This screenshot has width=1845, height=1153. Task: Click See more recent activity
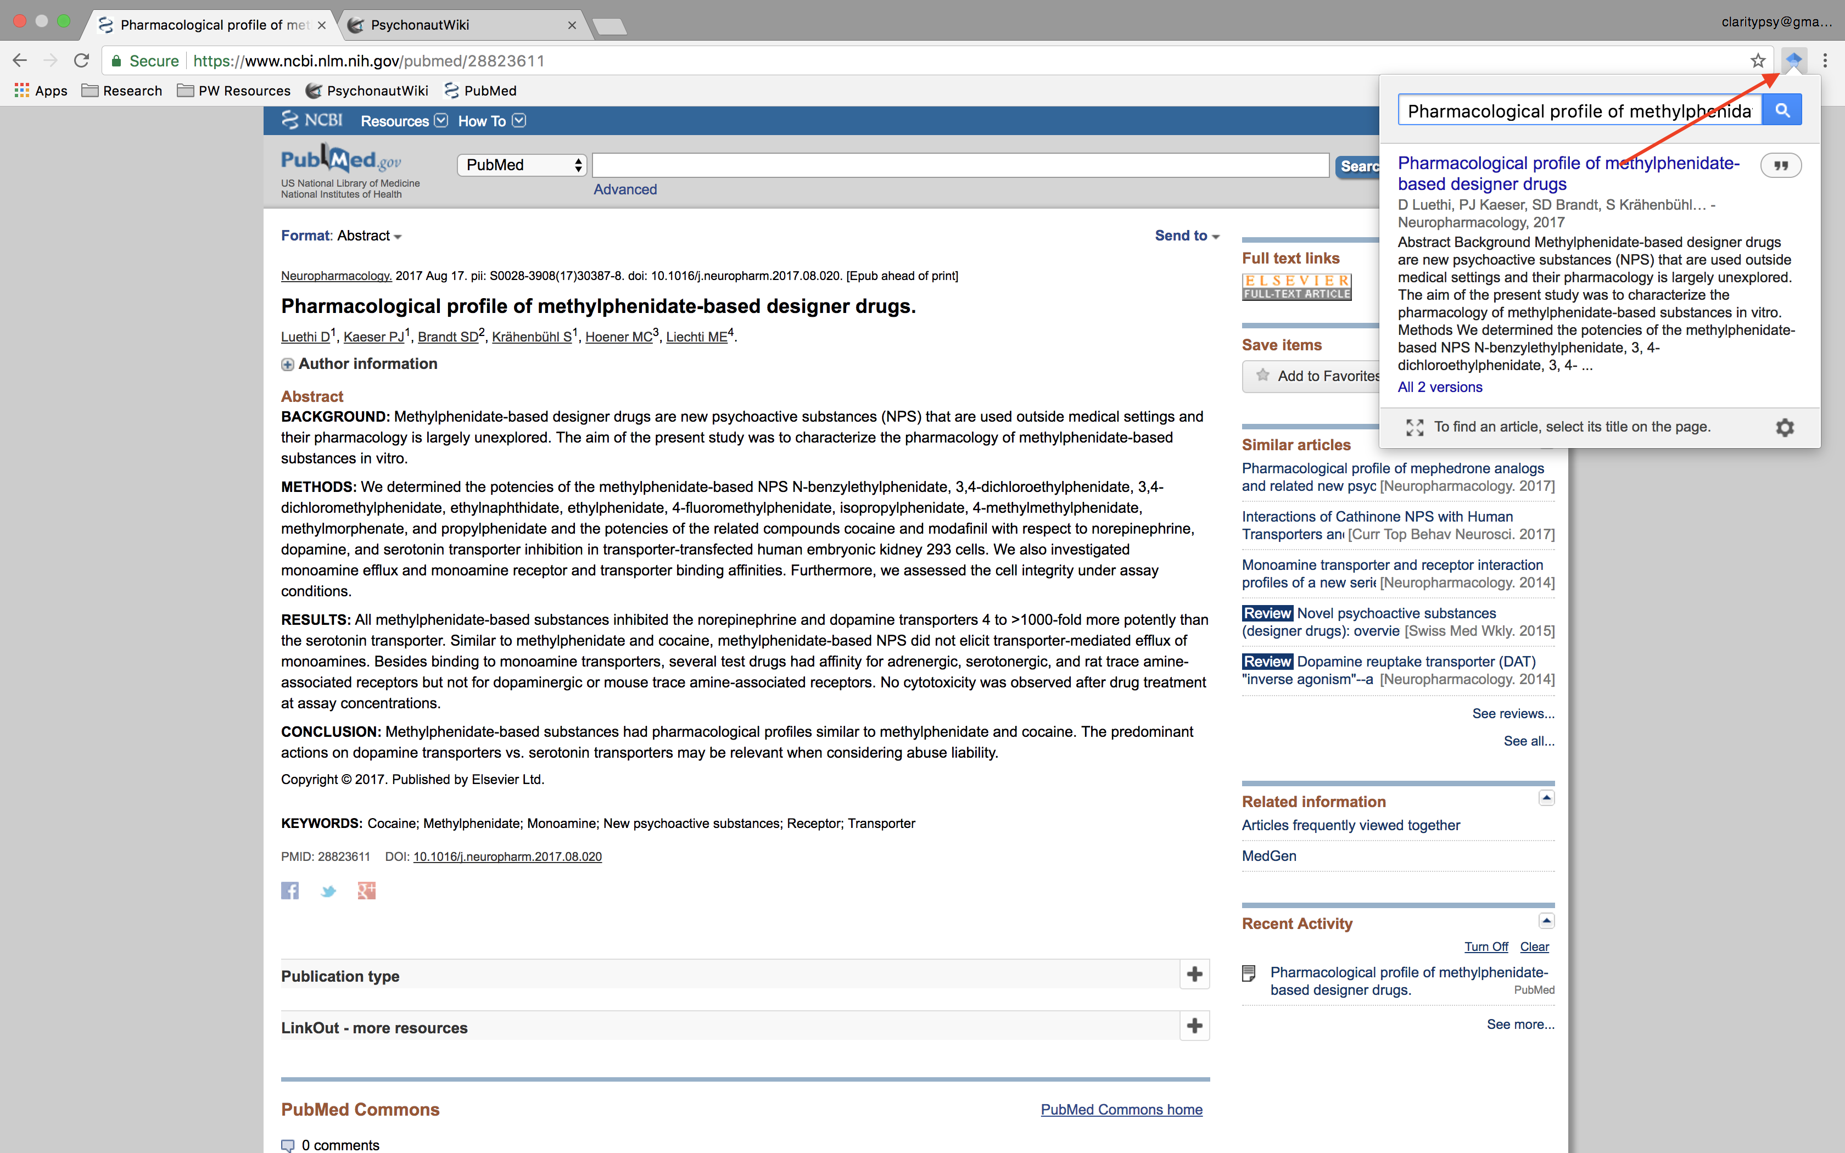[1520, 1024]
